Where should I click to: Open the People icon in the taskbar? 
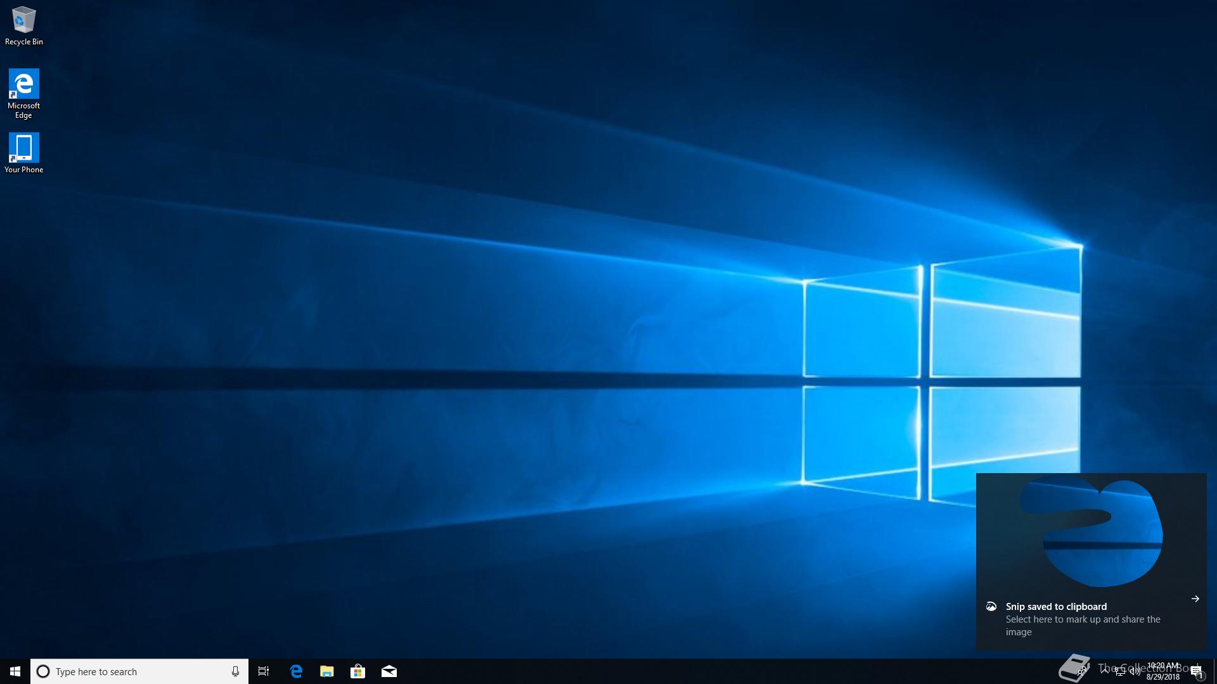(1082, 671)
